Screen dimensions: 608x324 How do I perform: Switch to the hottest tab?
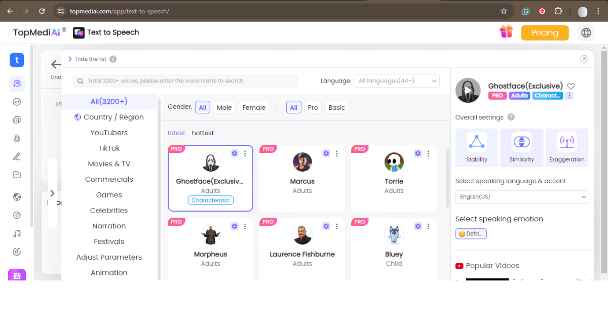(x=203, y=133)
